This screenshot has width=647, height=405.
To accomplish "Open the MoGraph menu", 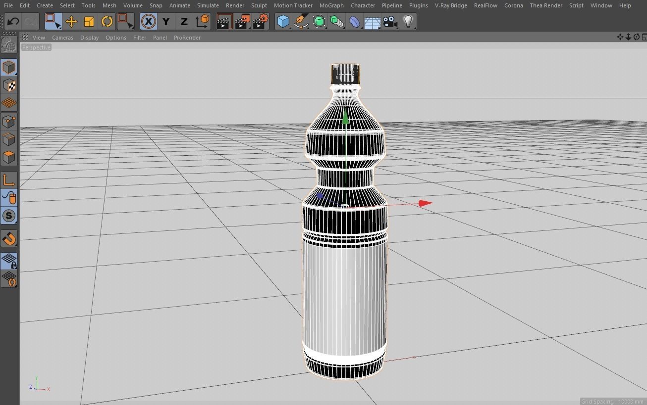I will [x=331, y=5].
